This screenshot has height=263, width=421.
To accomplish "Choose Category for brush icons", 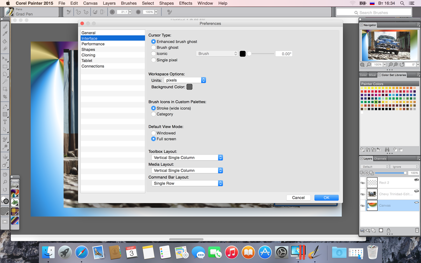I will [153, 114].
